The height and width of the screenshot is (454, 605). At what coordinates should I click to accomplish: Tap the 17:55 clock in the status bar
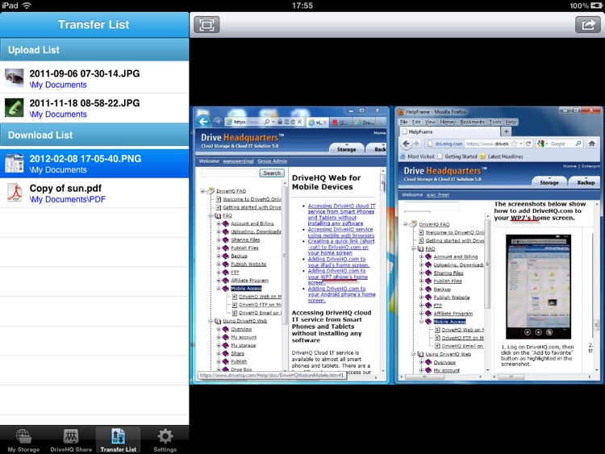(302, 6)
